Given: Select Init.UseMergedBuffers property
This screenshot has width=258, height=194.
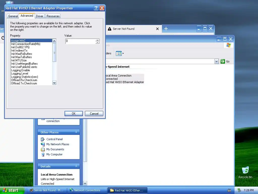Looking at the screenshot, I should click(31, 64).
